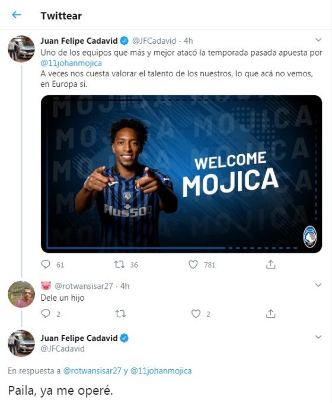The height and width of the screenshot is (403, 332).
Task: Open @11johanmojica mention in tweet text
Action: pos(71,63)
